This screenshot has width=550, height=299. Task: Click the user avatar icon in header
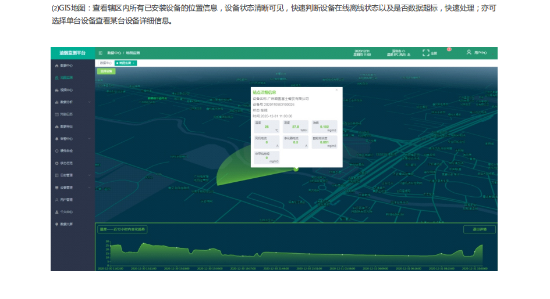coord(469,52)
